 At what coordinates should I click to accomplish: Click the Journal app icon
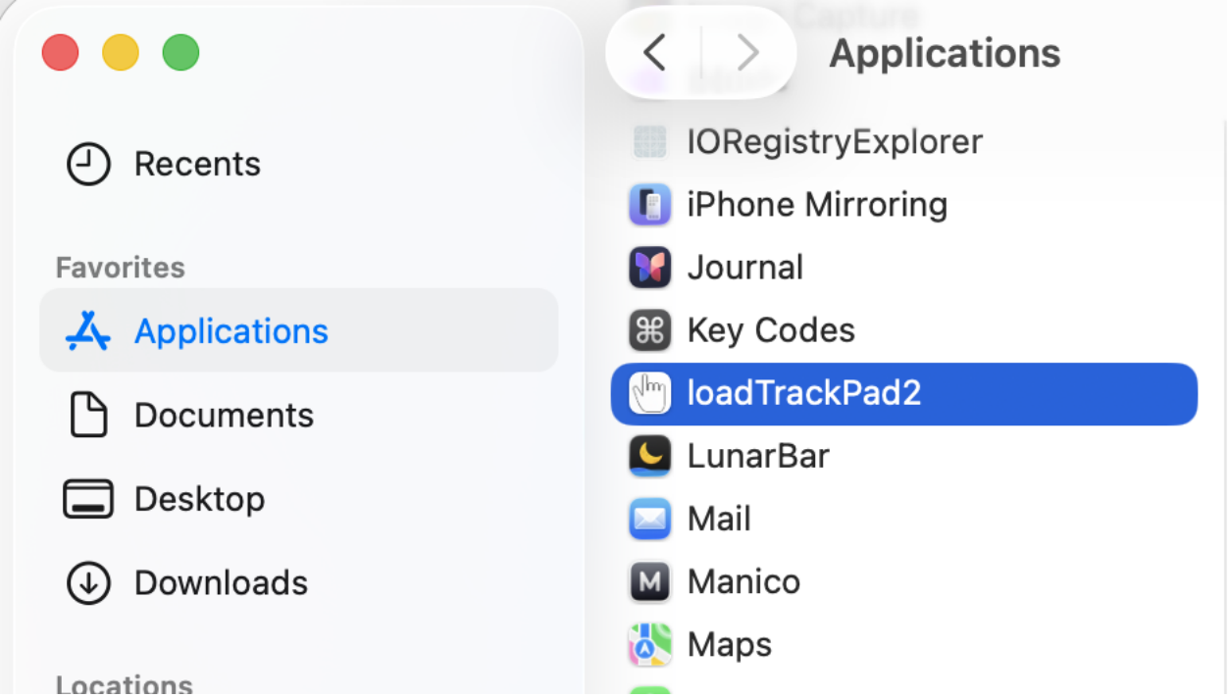tap(649, 268)
